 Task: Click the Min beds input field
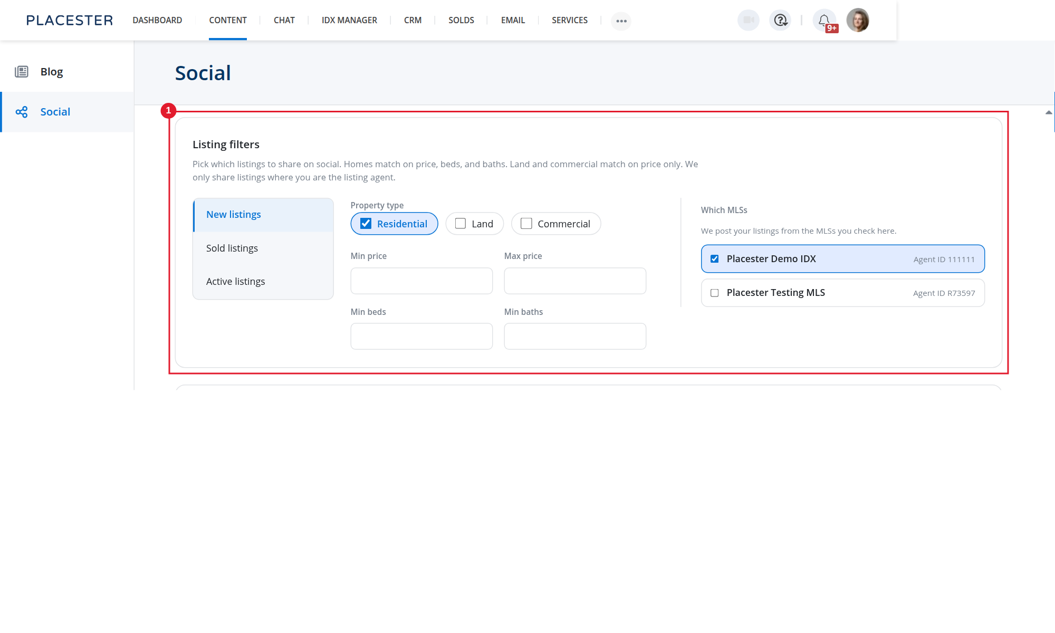(421, 336)
